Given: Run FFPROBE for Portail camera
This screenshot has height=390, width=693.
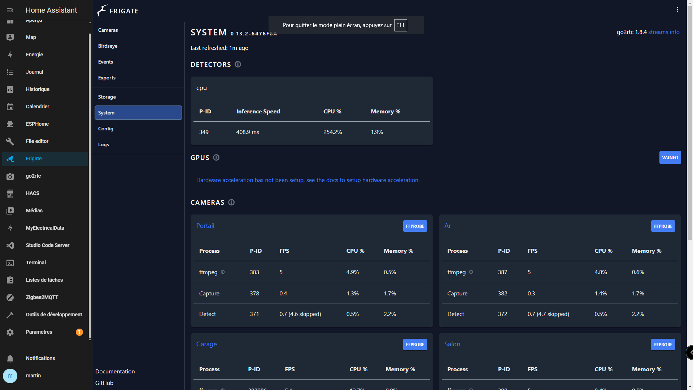Looking at the screenshot, I should point(415,226).
